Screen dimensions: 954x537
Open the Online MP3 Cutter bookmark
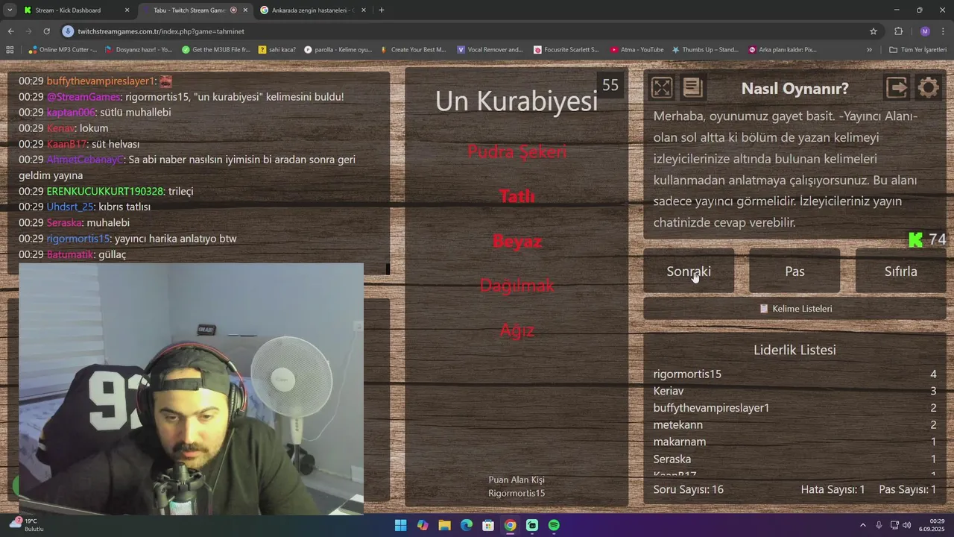[x=63, y=50]
